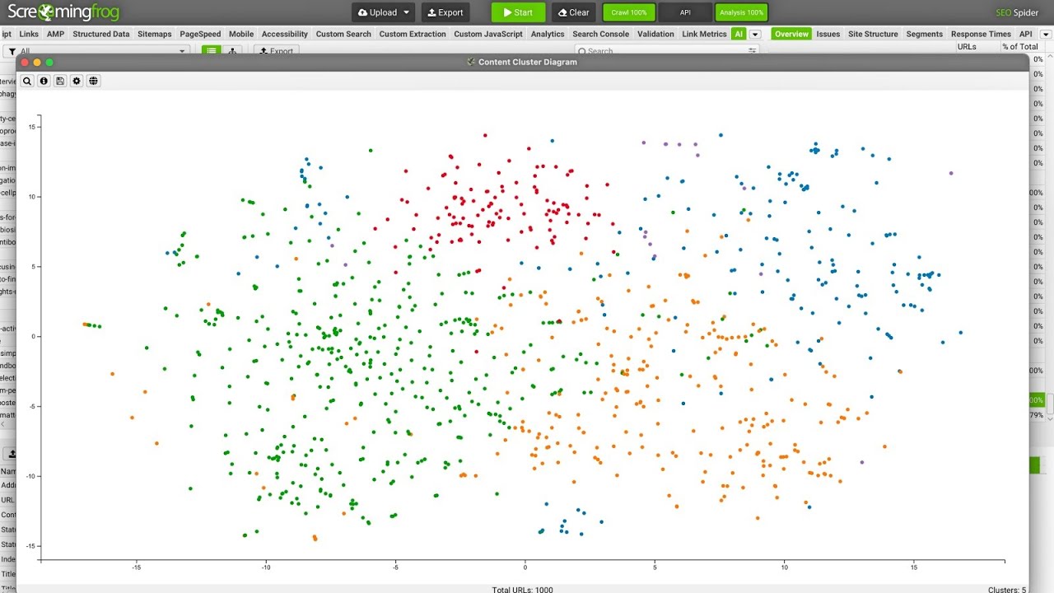Click the top Export button
Screen dimensions: 1054x593
(x=445, y=12)
